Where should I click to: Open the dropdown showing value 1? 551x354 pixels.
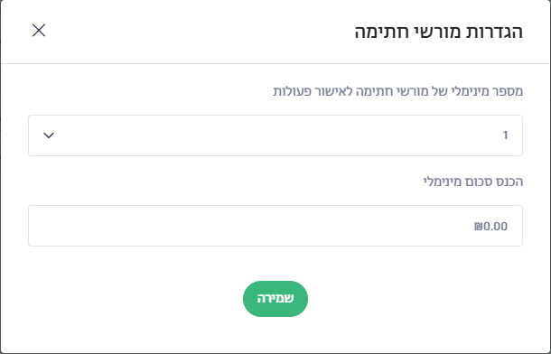click(x=275, y=135)
